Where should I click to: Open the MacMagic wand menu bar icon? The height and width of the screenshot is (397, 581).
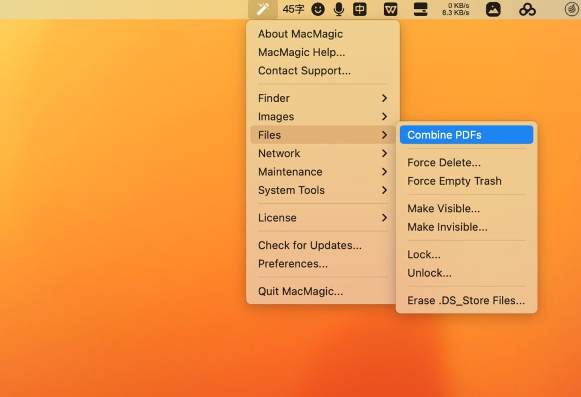[x=262, y=9]
